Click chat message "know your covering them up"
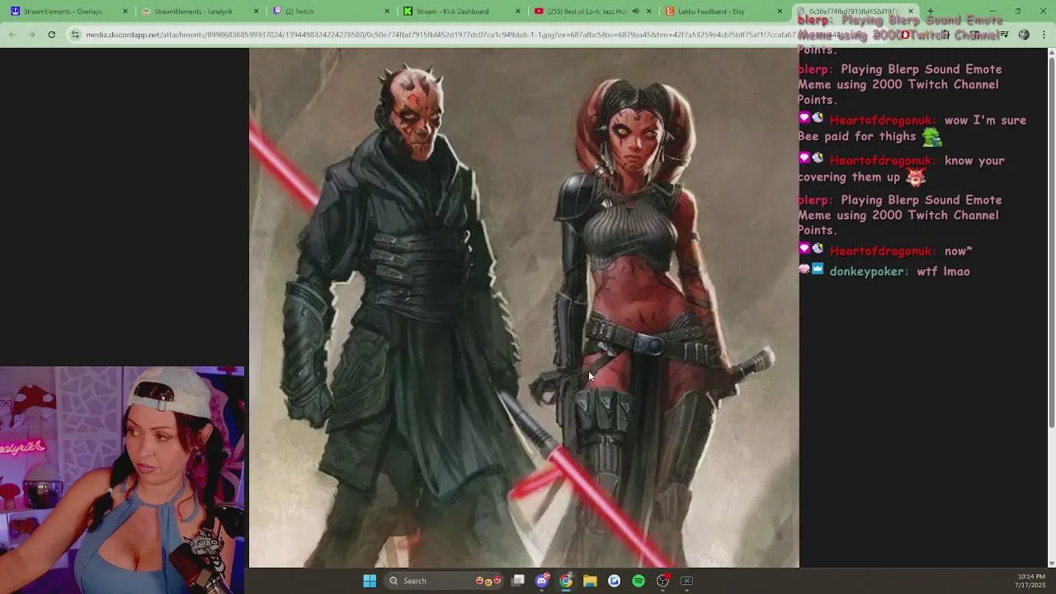1056x594 pixels. 901,169
